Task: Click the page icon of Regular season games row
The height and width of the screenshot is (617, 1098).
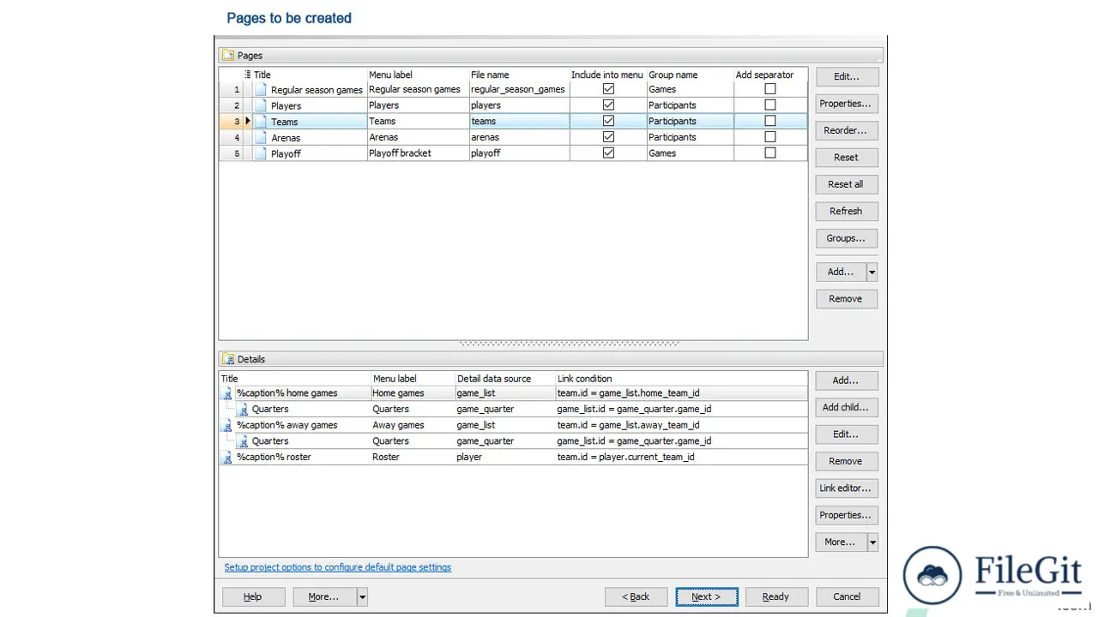Action: (x=261, y=89)
